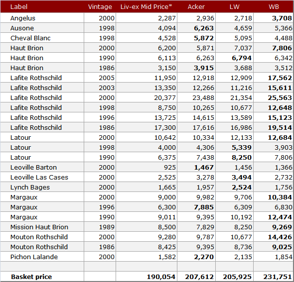
Task: Click Mouton Rothschild 1986 Liv-ex price 8,425
Action: coord(167,247)
